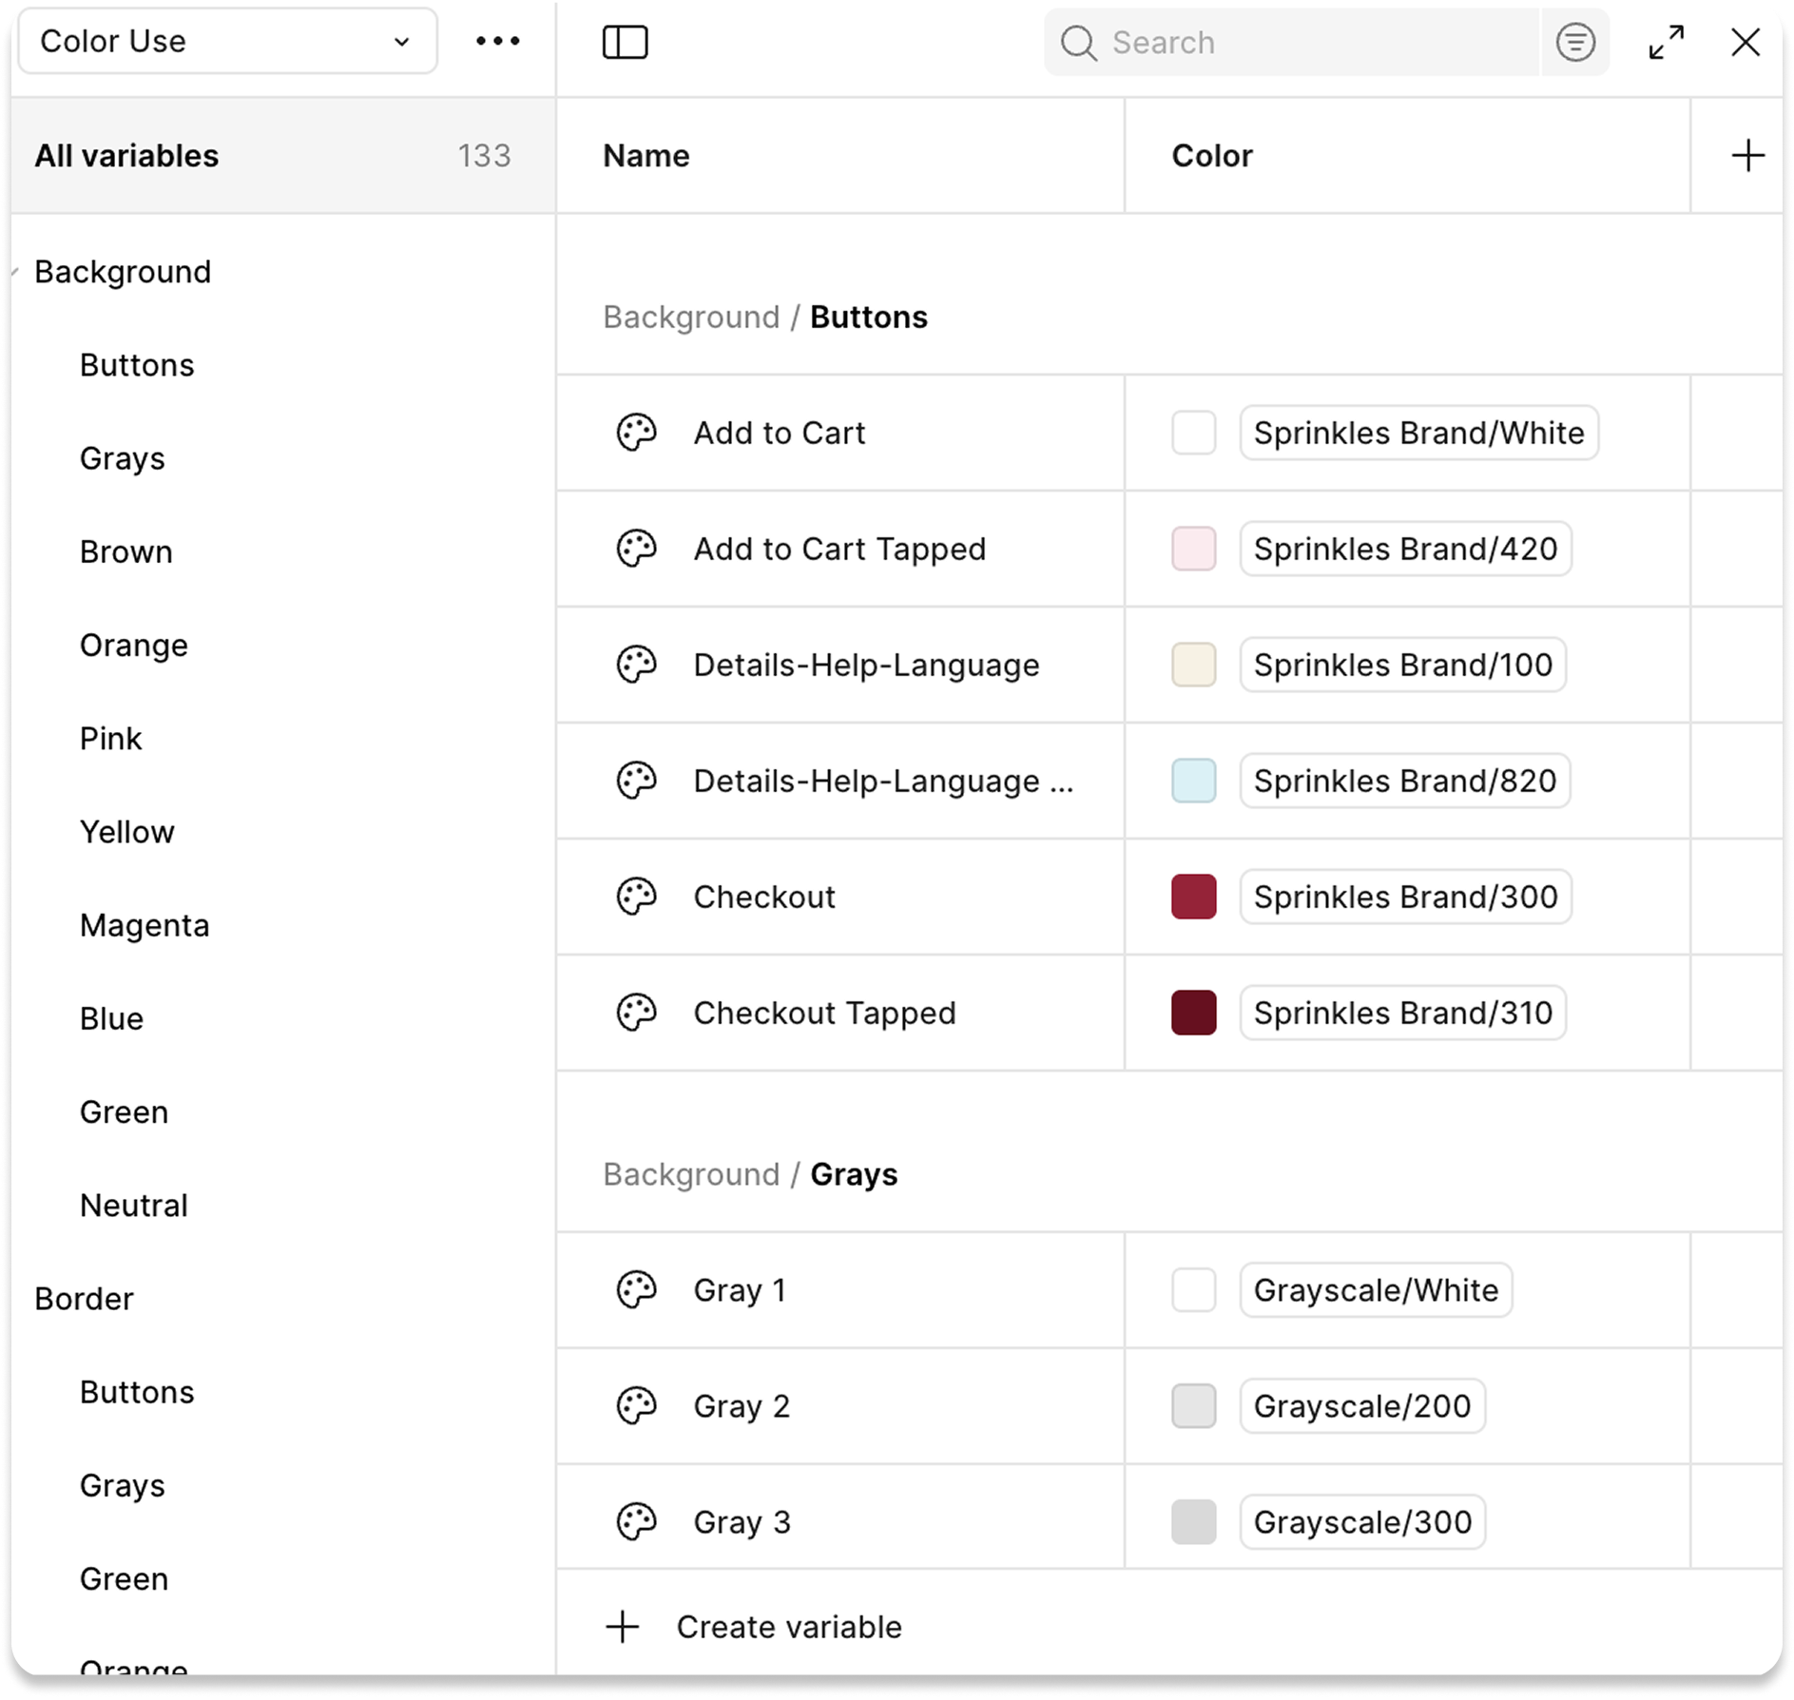The width and height of the screenshot is (1794, 1700).
Task: Click the Grayscale/White alias pill
Action: coord(1376,1290)
